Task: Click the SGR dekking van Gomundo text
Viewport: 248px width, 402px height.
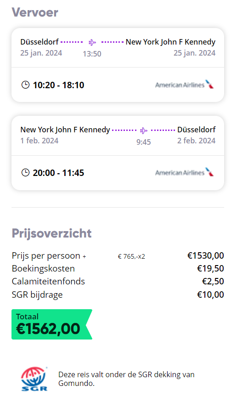Action: point(126,379)
